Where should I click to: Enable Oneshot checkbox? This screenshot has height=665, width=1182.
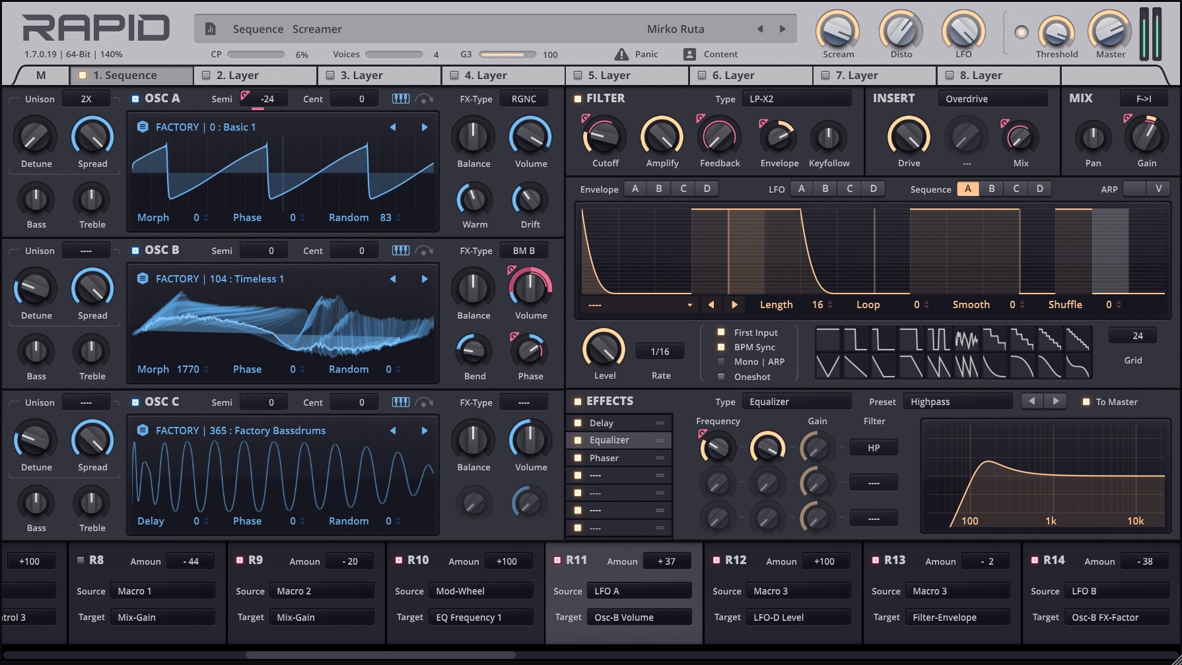coord(721,377)
